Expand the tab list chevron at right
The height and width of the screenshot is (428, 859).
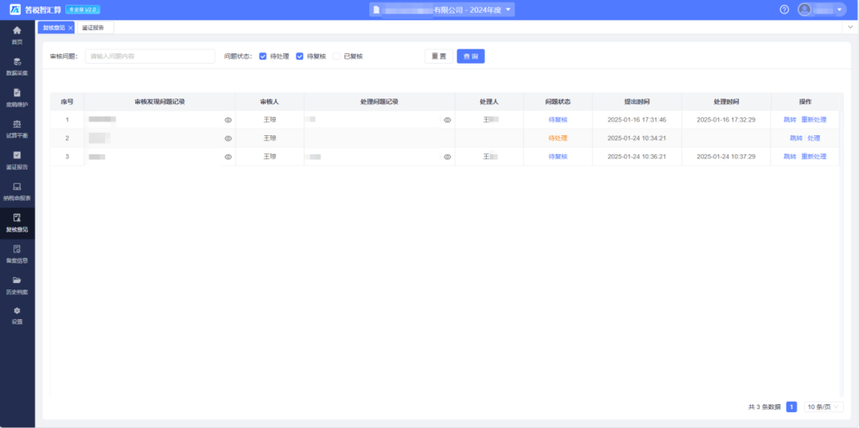[x=851, y=27]
